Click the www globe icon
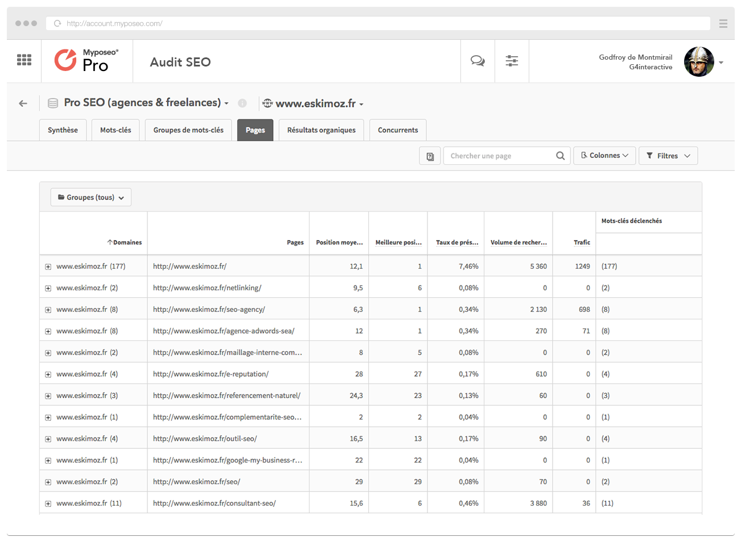Screen dimensions: 741x541 click(267, 103)
